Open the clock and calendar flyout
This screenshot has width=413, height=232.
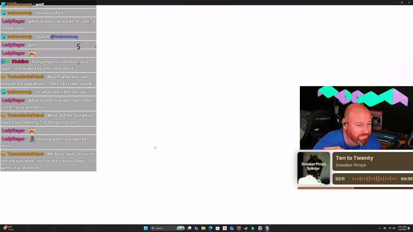[x=402, y=228]
